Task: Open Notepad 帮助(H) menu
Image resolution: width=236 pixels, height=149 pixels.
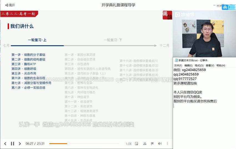Action: 221,65
